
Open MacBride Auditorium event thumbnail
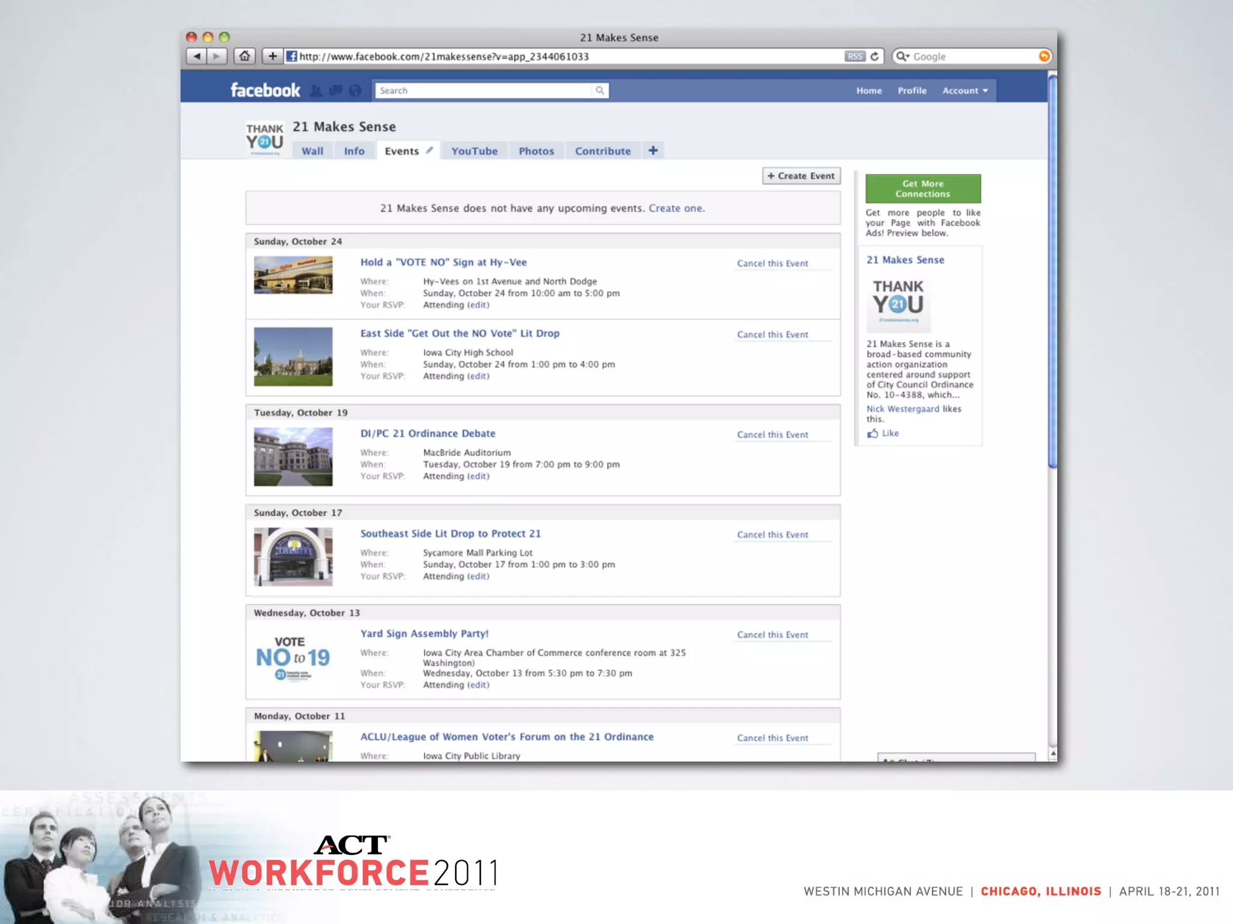pyautogui.click(x=293, y=457)
